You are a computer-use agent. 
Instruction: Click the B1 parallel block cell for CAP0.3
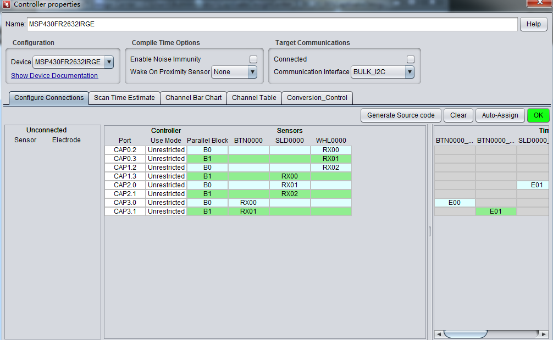(x=207, y=159)
